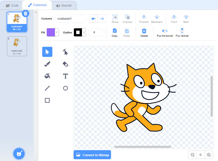Click the black Outline color swatch

click(x=78, y=32)
